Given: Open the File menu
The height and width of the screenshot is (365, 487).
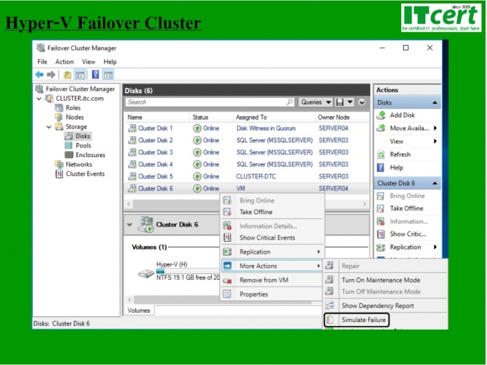Looking at the screenshot, I should pos(42,62).
